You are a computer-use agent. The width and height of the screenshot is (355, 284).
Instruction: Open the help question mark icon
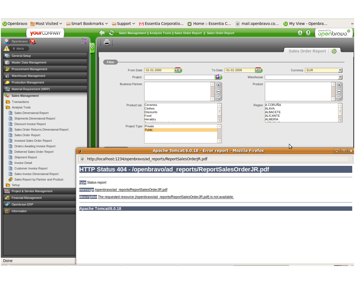click(308, 33)
